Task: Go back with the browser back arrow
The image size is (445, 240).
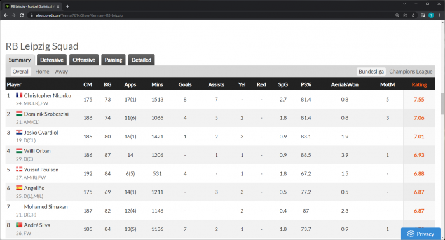Action: click(x=6, y=15)
